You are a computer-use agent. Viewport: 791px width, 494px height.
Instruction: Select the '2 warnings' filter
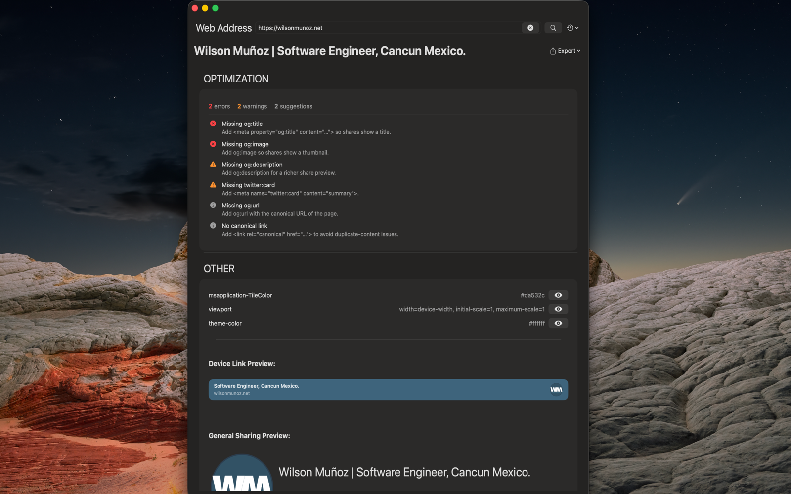(x=252, y=106)
